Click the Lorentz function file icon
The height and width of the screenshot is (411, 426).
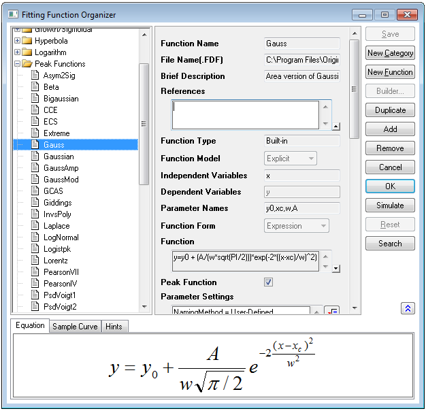35,260
